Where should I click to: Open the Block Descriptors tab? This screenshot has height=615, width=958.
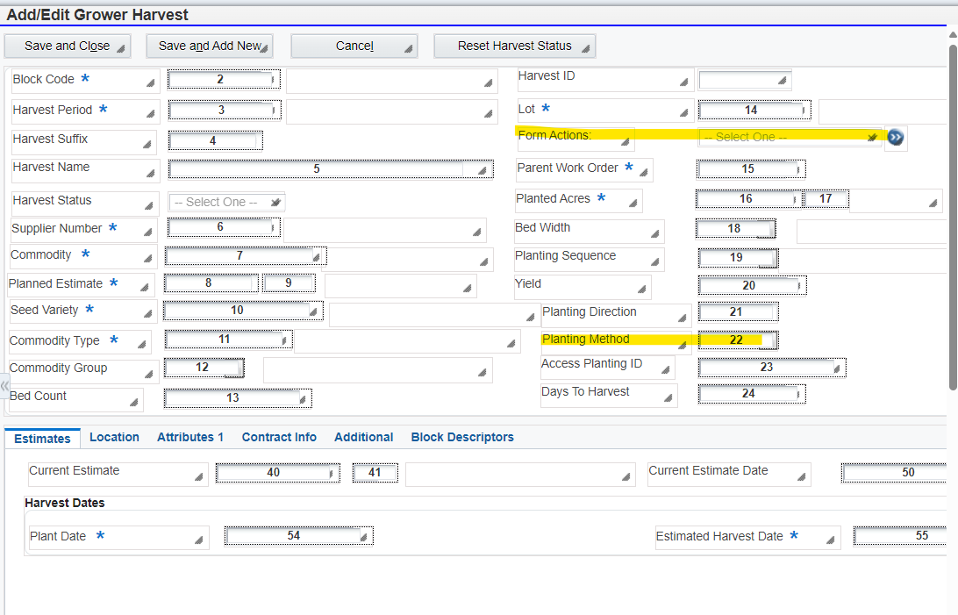pos(462,437)
